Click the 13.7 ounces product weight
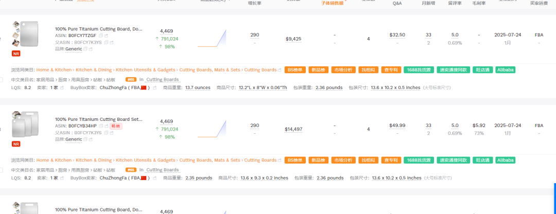Image resolution: width=556 pixels, height=214 pixels. coord(198,87)
